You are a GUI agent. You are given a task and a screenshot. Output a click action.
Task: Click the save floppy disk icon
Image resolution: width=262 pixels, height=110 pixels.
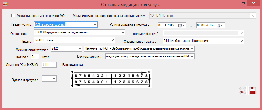click(x=252, y=91)
